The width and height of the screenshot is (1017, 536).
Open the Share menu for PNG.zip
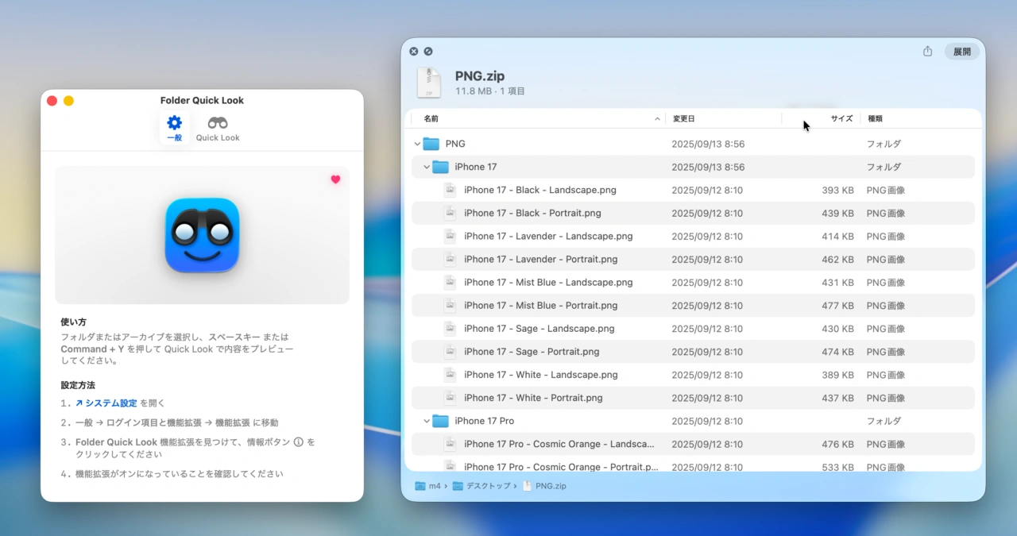[x=927, y=50]
